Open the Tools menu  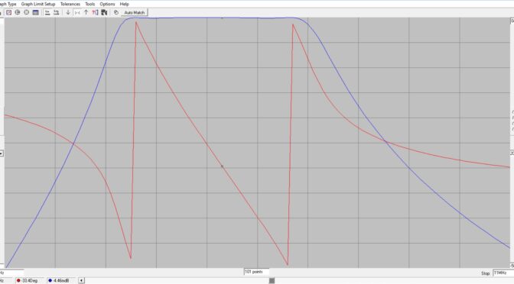[89, 4]
